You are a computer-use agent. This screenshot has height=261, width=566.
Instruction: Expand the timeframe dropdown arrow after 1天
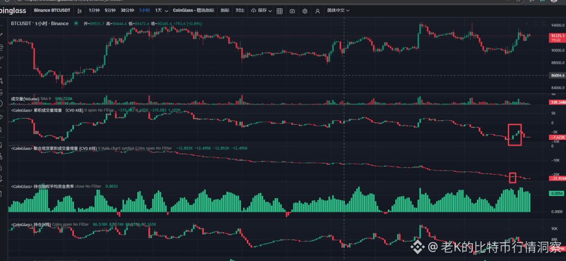click(x=166, y=10)
